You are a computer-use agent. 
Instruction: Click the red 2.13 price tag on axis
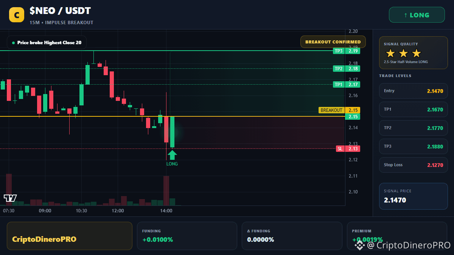tap(353, 149)
